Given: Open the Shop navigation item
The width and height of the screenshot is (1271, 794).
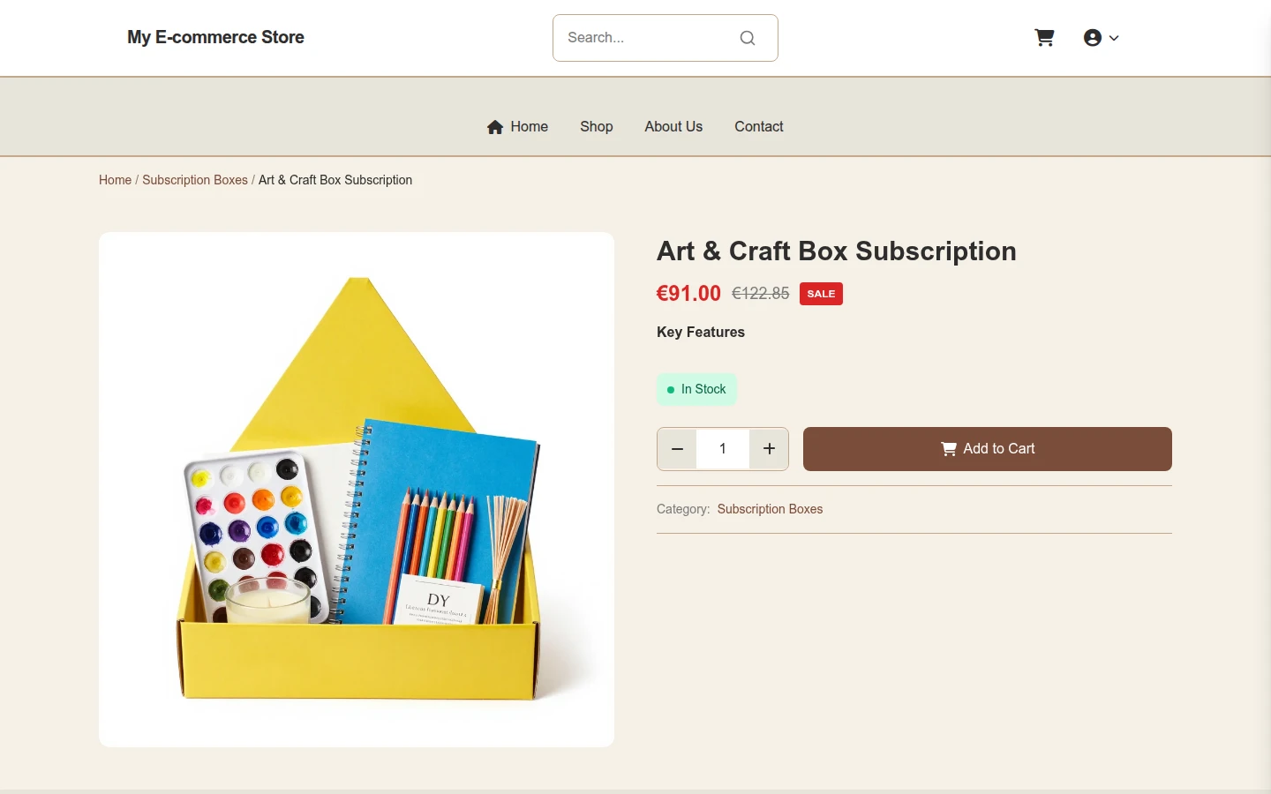Looking at the screenshot, I should point(597,126).
